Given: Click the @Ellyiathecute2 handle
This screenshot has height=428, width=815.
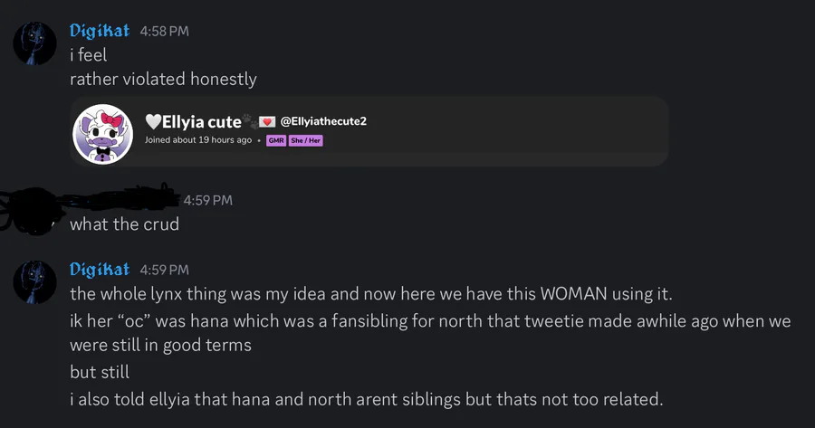Looking at the screenshot, I should (x=323, y=121).
